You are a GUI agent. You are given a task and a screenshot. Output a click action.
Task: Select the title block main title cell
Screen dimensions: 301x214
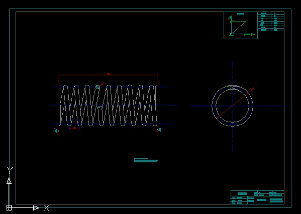coord(242,193)
